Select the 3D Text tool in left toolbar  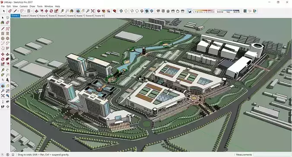(7, 80)
